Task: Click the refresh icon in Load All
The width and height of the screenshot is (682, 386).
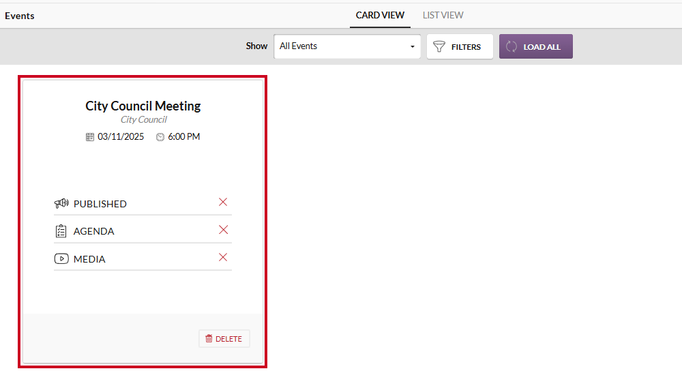Action: pos(512,46)
